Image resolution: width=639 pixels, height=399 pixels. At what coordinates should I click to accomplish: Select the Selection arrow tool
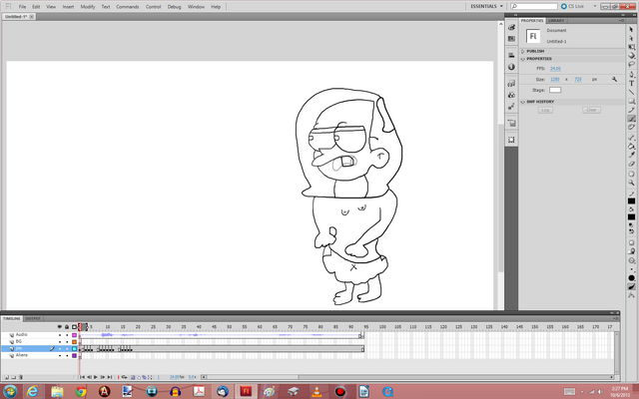pyautogui.click(x=632, y=29)
